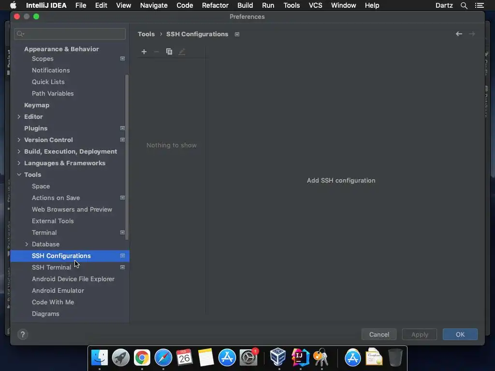
Task: Collapse the Tools group
Action: click(19, 174)
